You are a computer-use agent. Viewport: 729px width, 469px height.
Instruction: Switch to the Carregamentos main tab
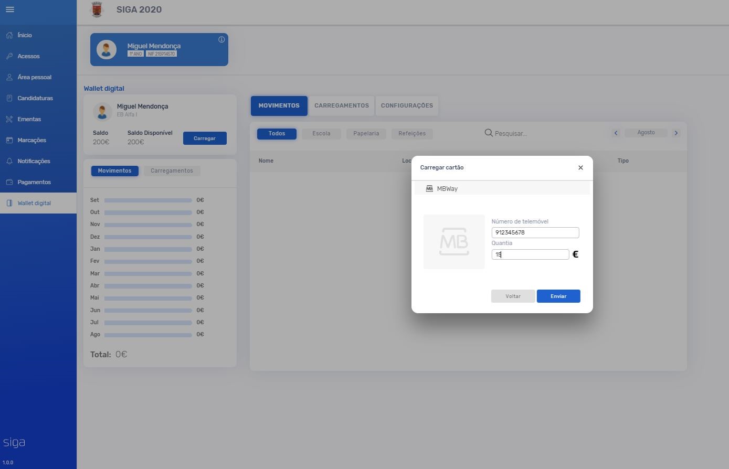pyautogui.click(x=342, y=105)
